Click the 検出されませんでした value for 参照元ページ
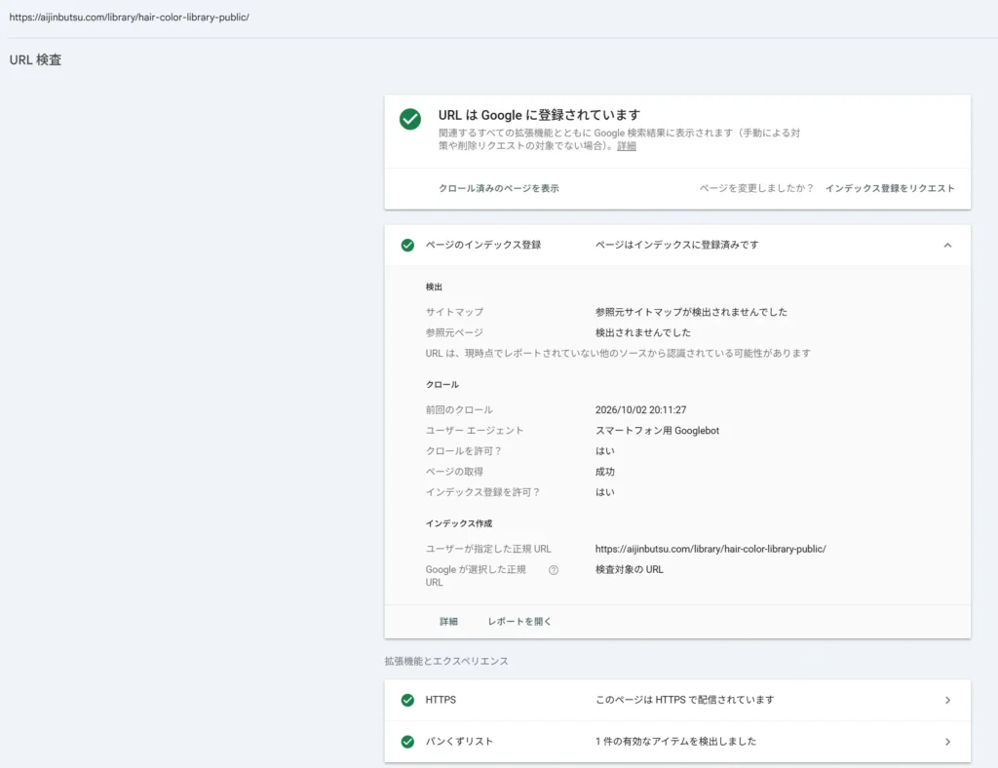 click(x=643, y=332)
